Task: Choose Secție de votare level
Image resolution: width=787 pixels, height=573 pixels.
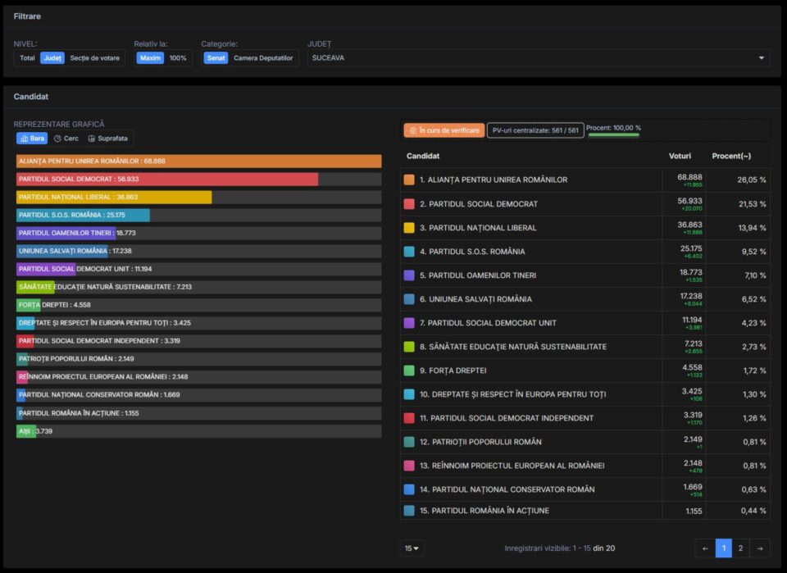Action: click(x=95, y=58)
